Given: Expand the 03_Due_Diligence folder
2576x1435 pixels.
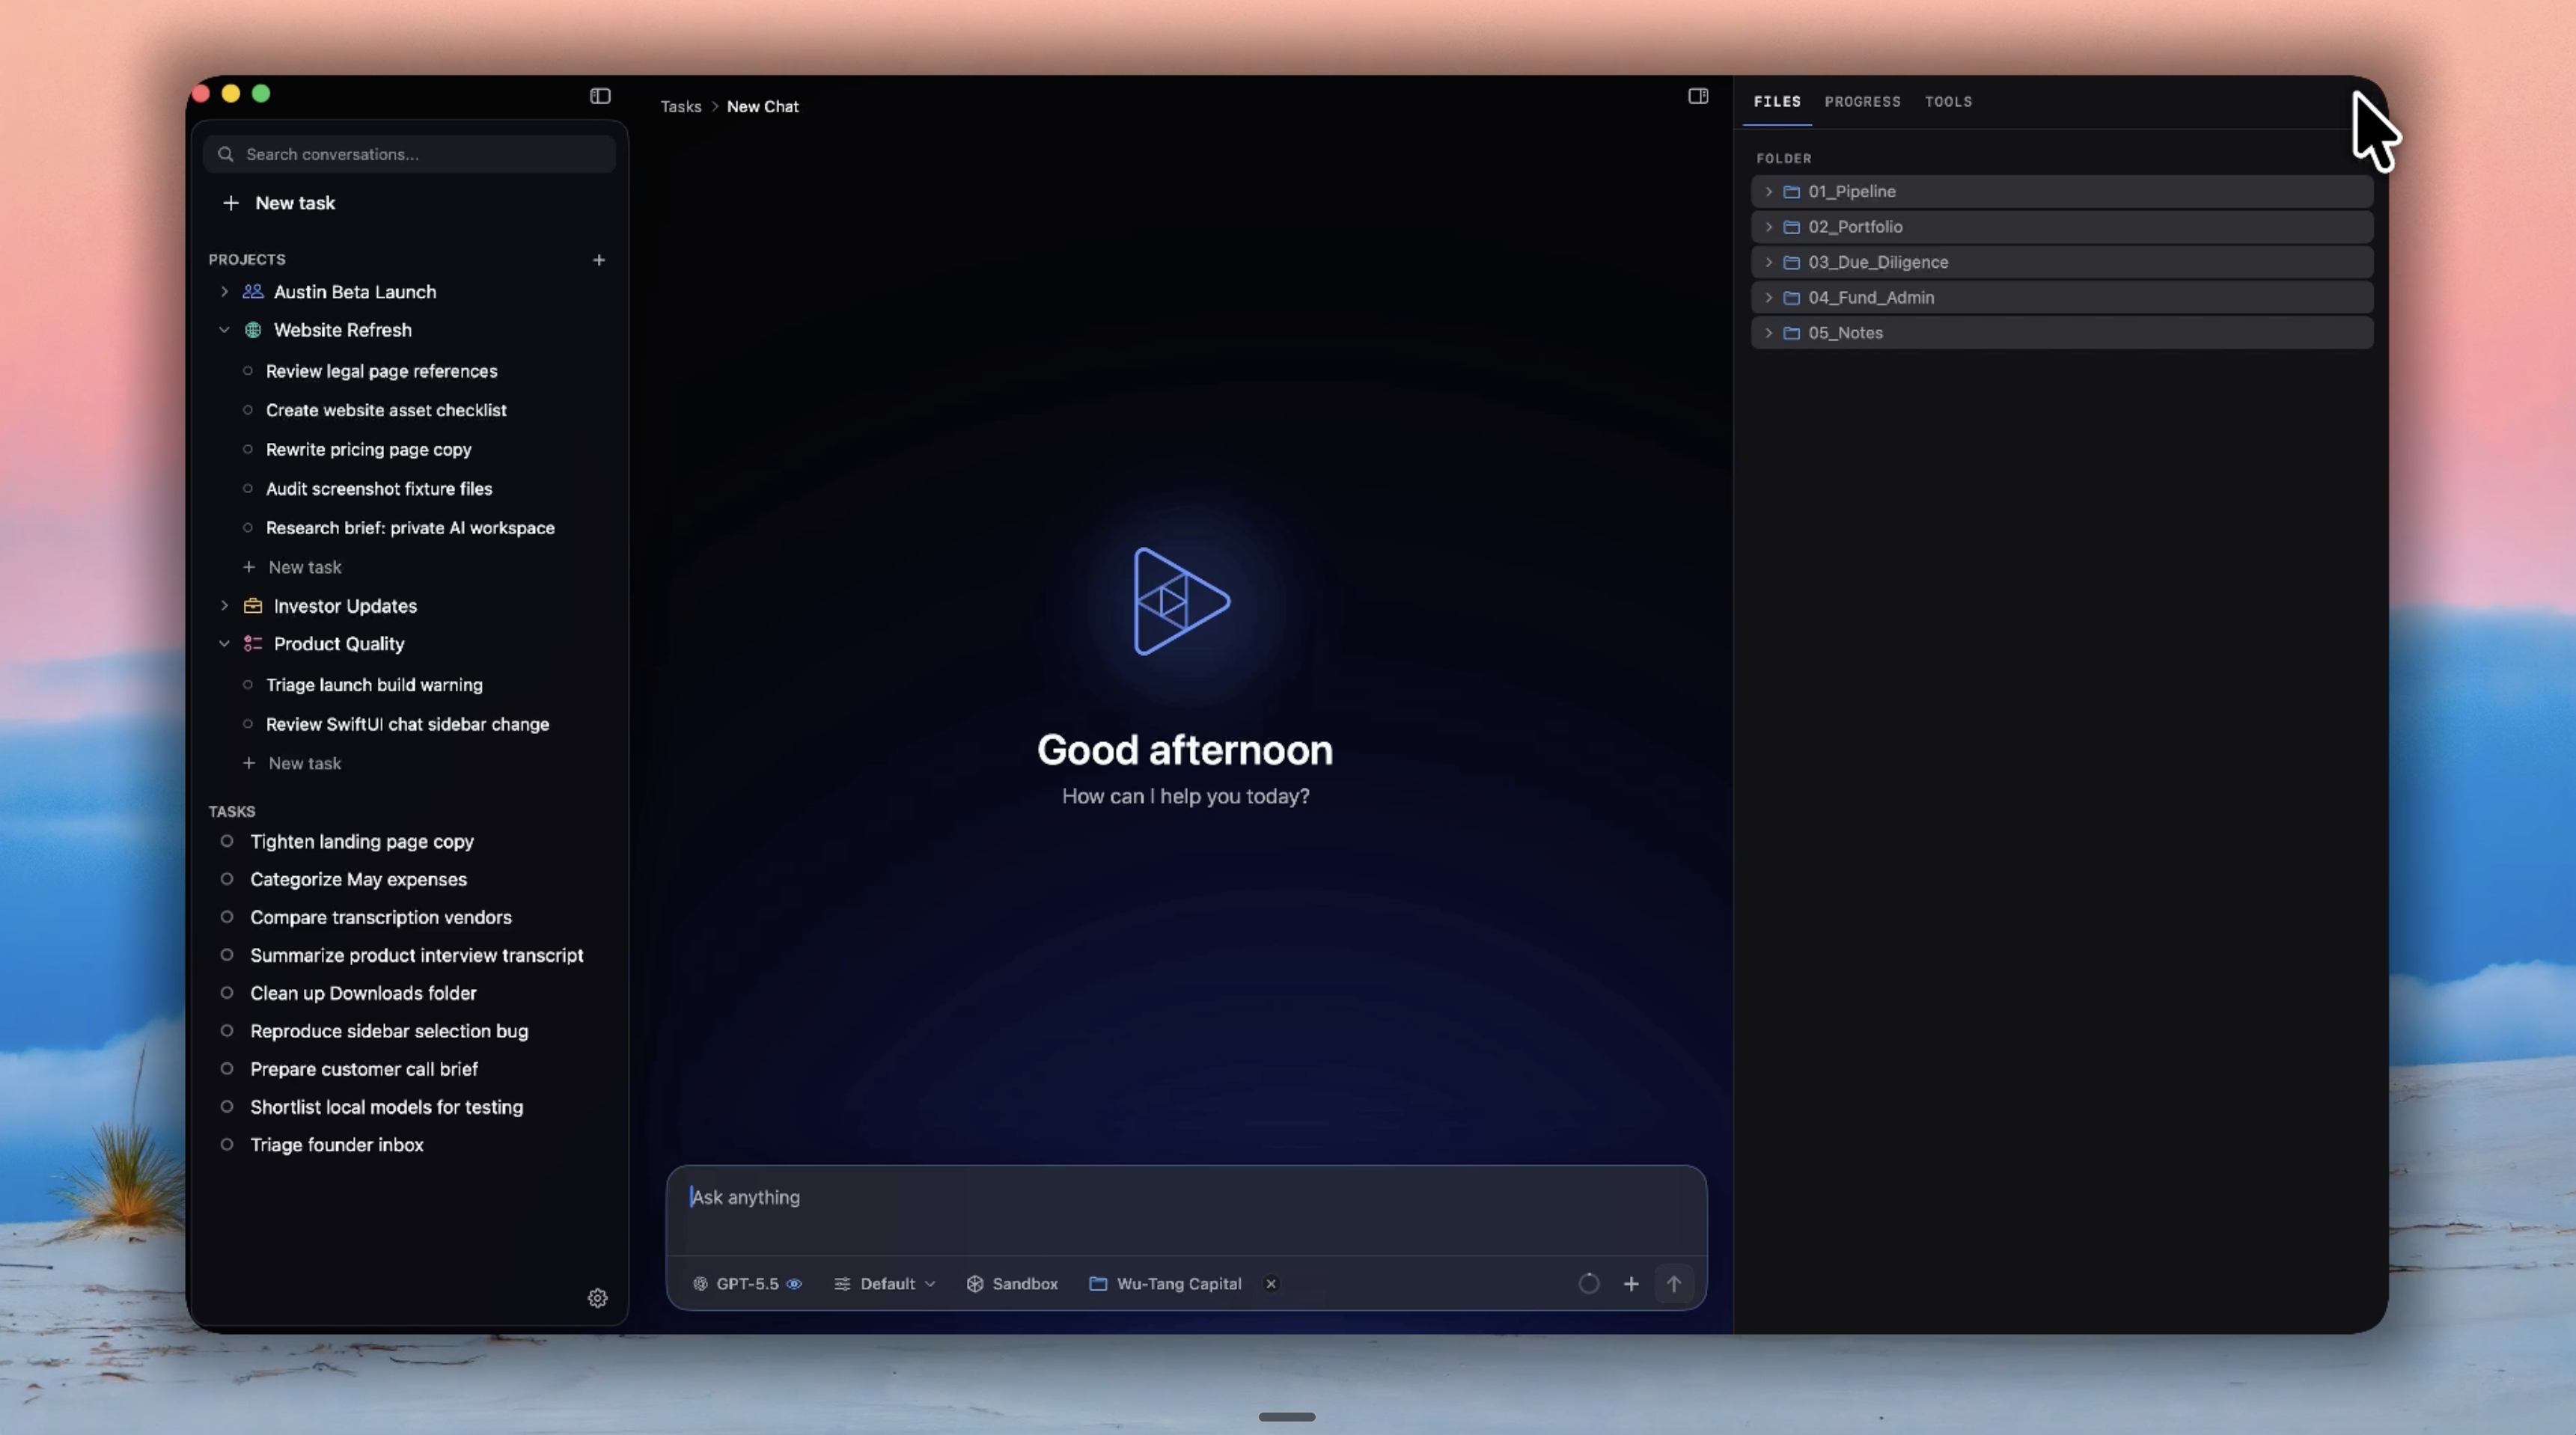Looking at the screenshot, I should (x=1768, y=262).
